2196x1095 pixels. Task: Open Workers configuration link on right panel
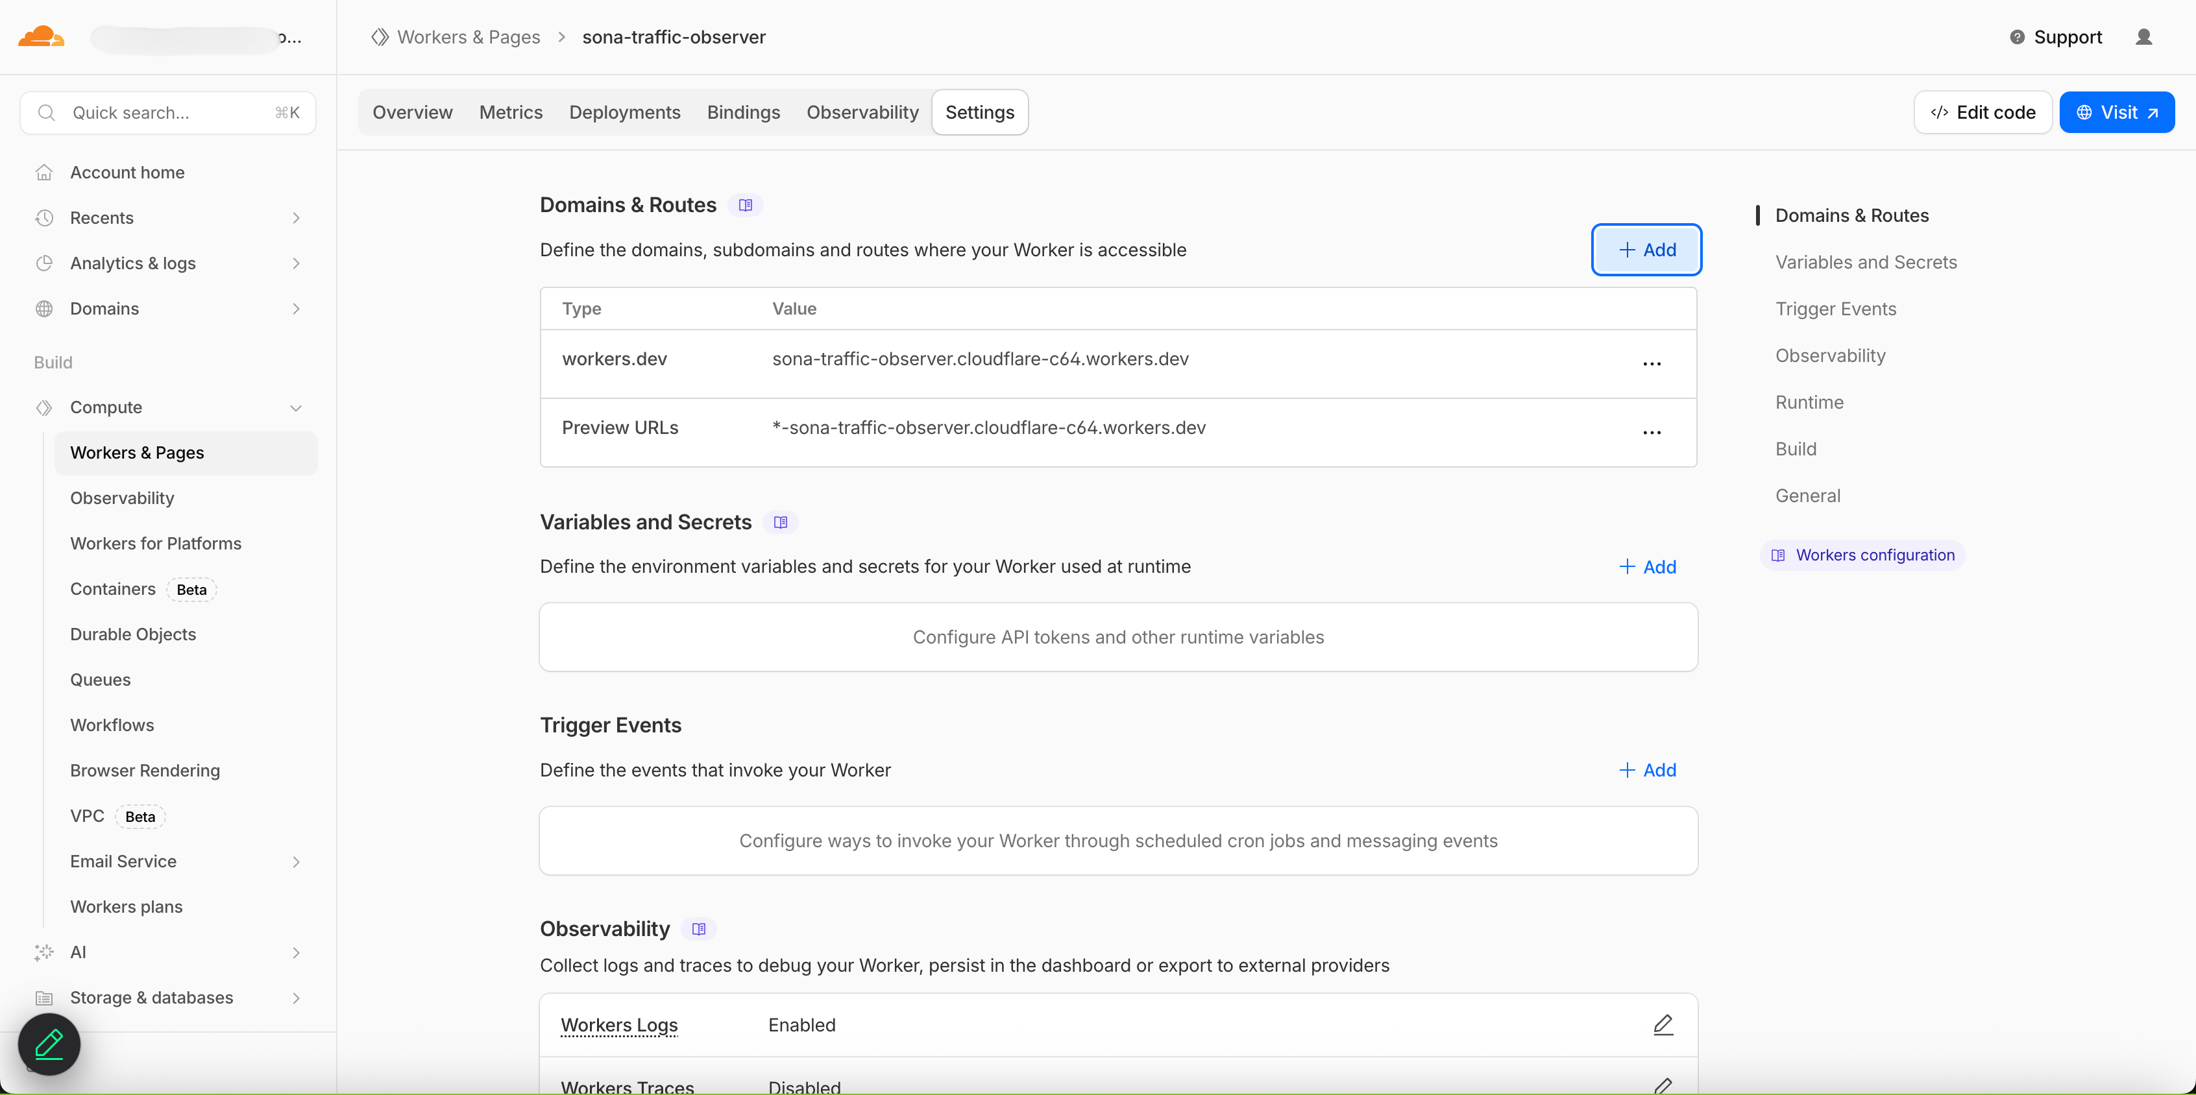click(1862, 555)
